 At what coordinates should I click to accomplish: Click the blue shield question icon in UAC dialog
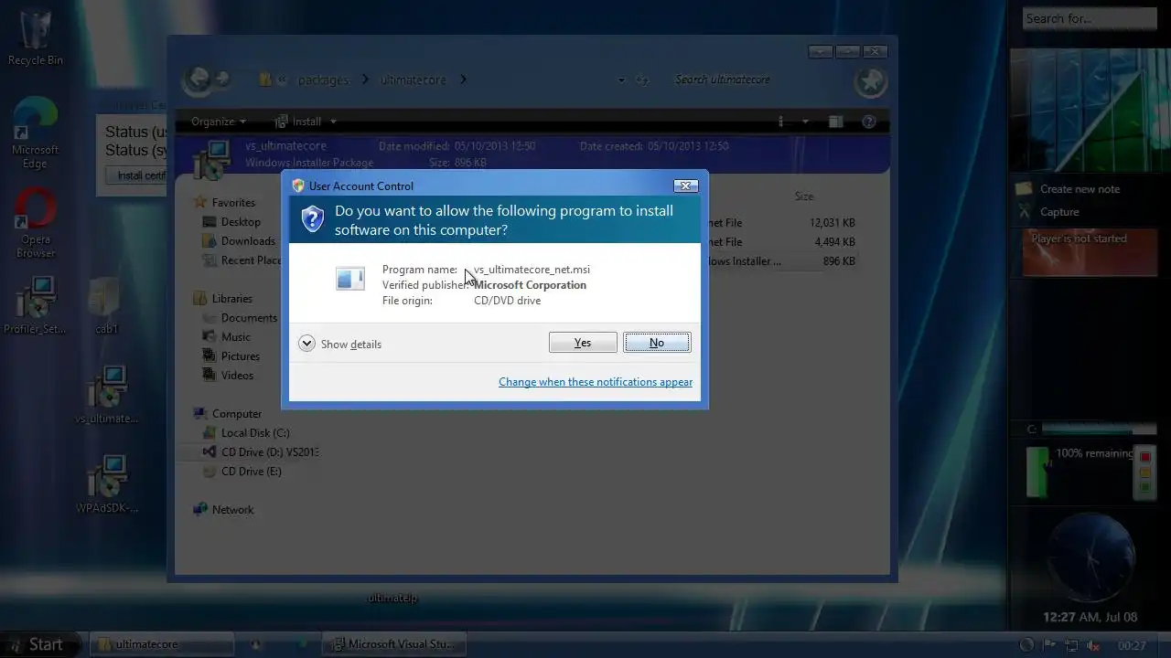click(313, 219)
